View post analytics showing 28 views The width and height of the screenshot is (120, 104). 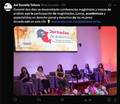88,100
